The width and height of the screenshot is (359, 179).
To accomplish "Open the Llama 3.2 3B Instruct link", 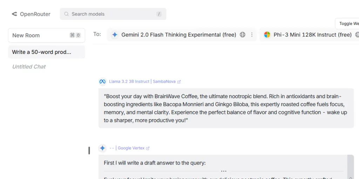I will (129, 82).
